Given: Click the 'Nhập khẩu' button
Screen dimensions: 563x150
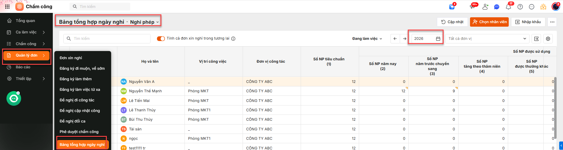Looking at the screenshot, I should tap(528, 22).
